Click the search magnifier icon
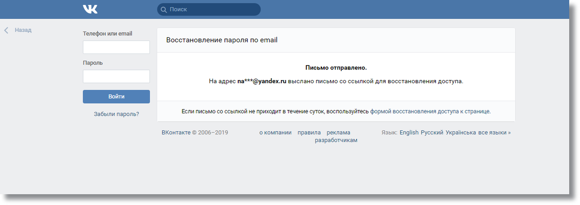The image size is (580, 205). [163, 10]
